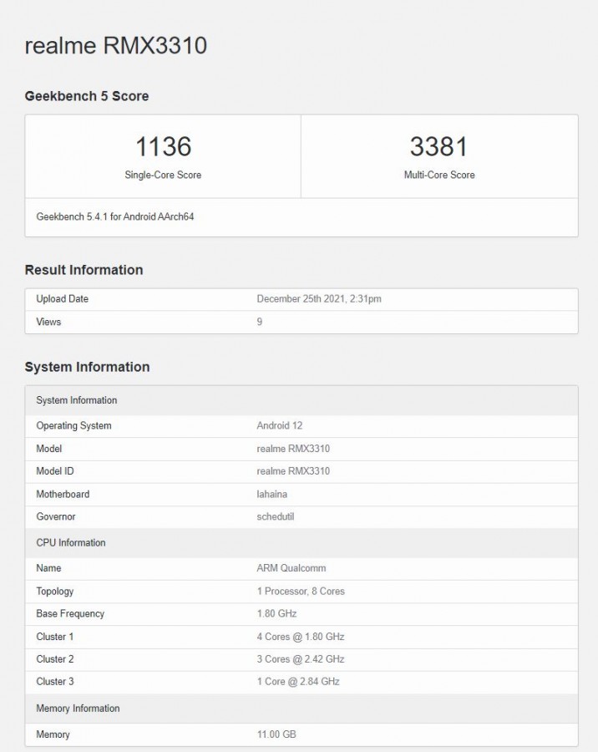Image resolution: width=598 pixels, height=752 pixels.
Task: Click the multi-core score 3381
Action: coord(438,147)
